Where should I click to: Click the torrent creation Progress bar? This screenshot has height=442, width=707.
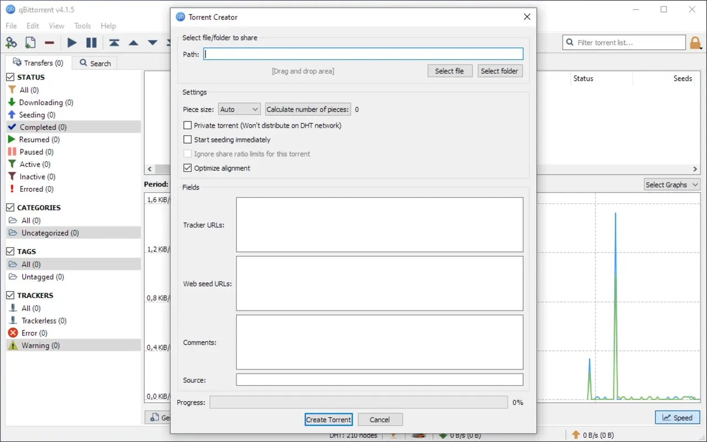click(358, 402)
